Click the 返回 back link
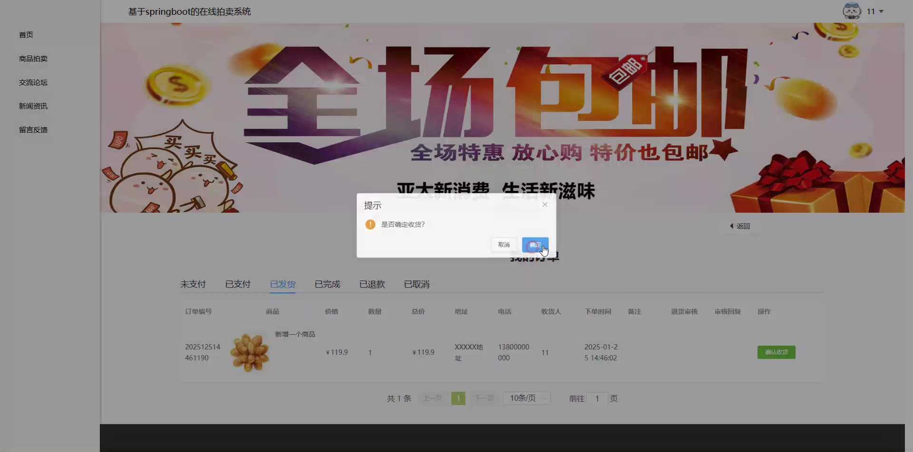913x452 pixels. [740, 226]
